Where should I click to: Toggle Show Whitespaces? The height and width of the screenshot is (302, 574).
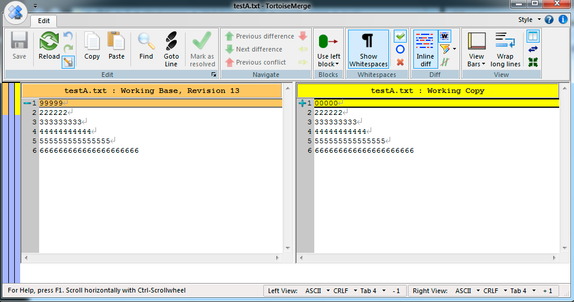click(368, 49)
